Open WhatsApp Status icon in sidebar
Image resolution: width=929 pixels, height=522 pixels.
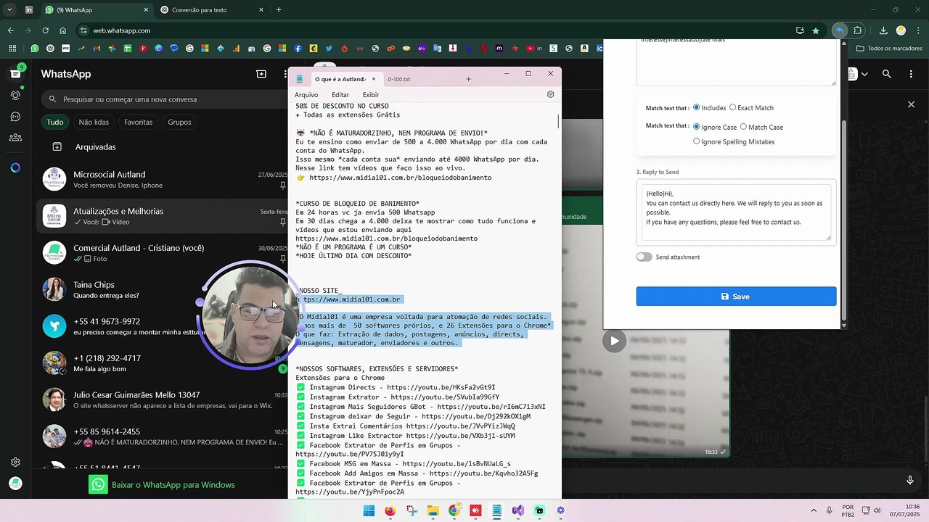coord(15,95)
